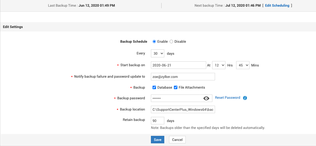This screenshot has height=146, width=316.
Task: Click the Backup location path field
Action: tap(183, 109)
